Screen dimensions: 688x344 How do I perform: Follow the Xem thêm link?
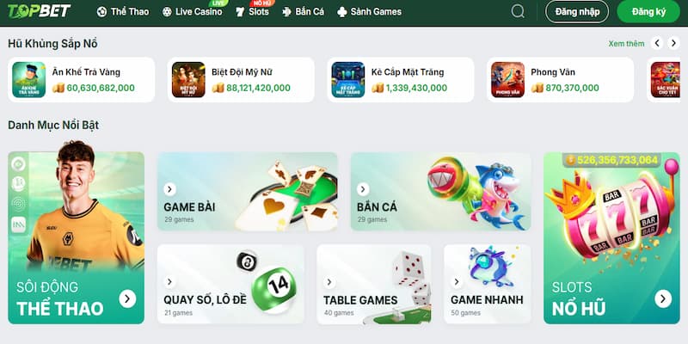(x=626, y=44)
